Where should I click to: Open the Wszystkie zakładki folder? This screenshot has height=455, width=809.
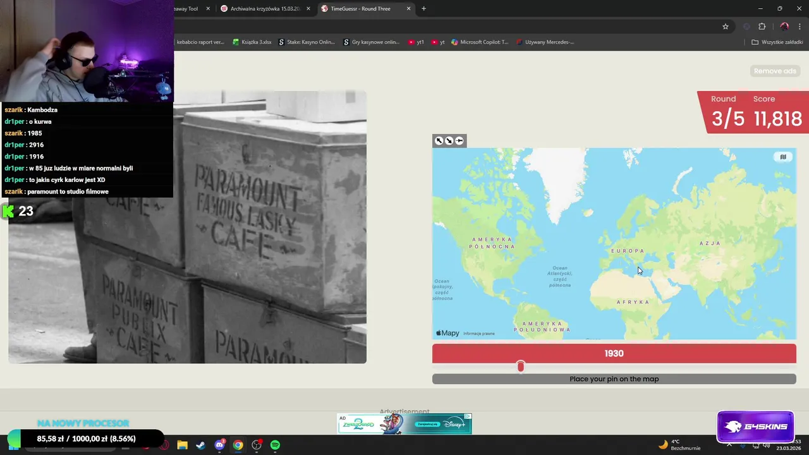pos(777,42)
